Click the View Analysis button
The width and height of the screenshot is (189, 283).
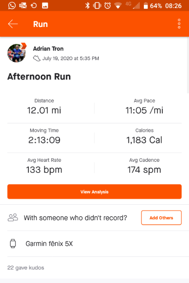94,191
